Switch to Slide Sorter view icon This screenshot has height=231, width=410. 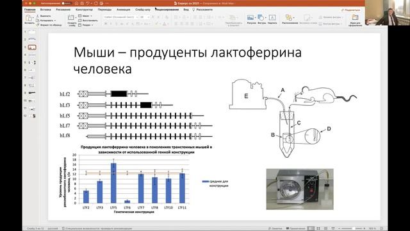click(x=318, y=228)
